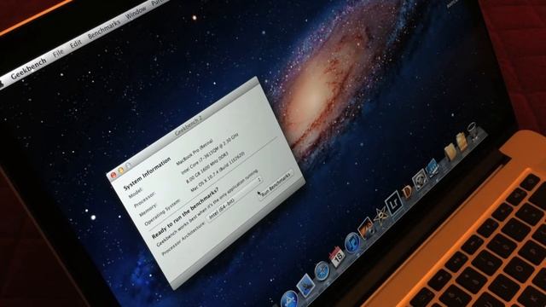The width and height of the screenshot is (546, 307).
Task: Click the Geekbench 2 window title bar
Action: (188, 126)
